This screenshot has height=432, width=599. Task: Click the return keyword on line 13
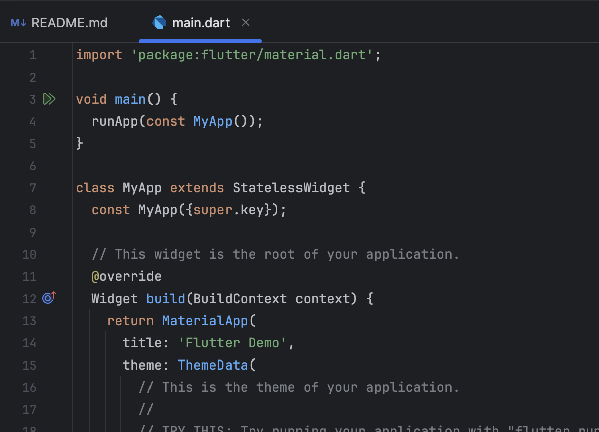click(x=130, y=321)
